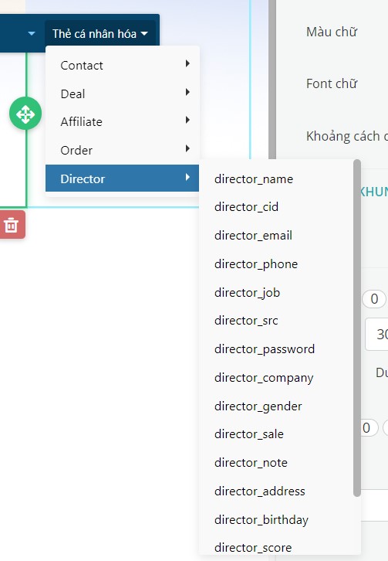Insert director_birthday tag
388x561 pixels.
coord(261,520)
